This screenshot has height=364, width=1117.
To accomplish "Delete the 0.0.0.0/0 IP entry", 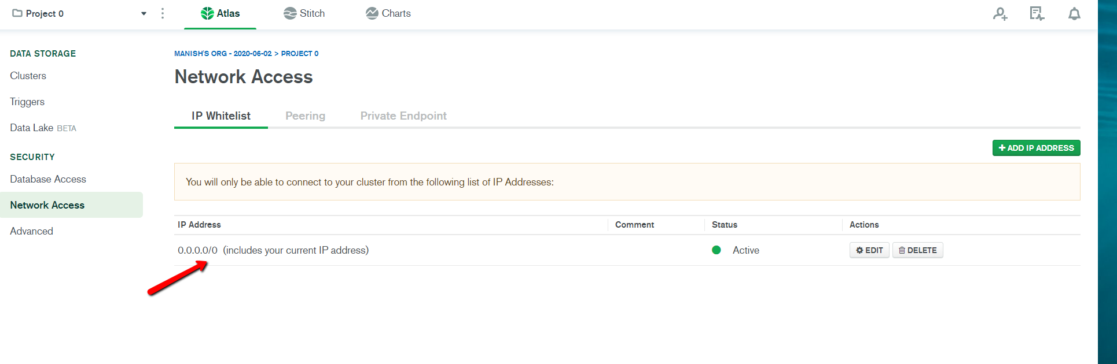I will point(917,250).
